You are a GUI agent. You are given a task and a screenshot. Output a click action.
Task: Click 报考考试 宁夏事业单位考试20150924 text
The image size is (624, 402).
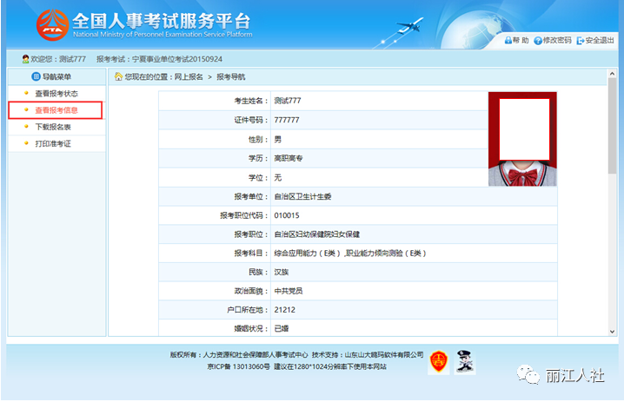[159, 59]
